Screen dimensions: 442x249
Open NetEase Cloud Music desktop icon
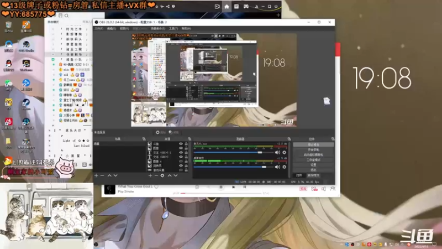[x=8, y=123]
